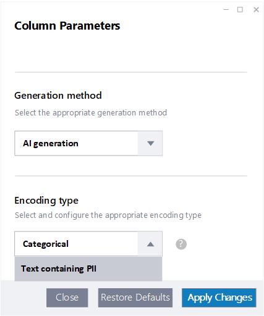The height and width of the screenshot is (316, 264).
Task: Click Restore Defaults button
Action: [x=135, y=297]
